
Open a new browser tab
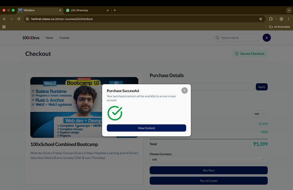pos(115,10)
